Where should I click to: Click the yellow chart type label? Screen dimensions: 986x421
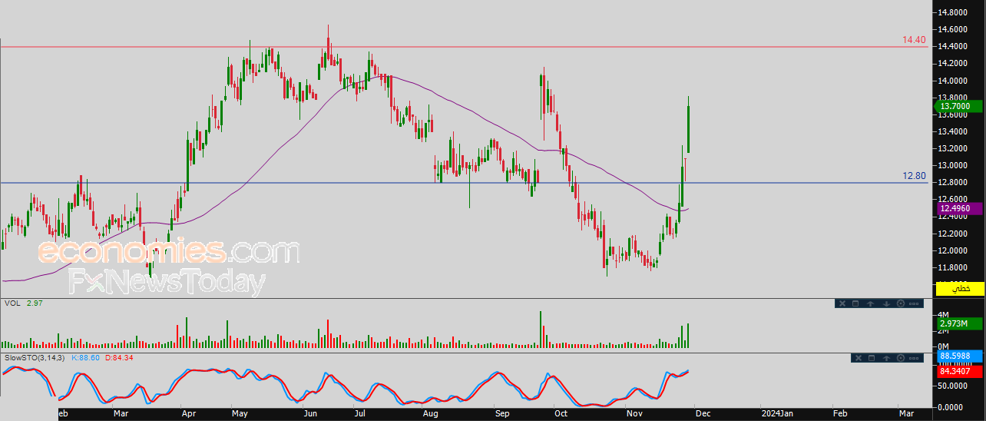[959, 289]
